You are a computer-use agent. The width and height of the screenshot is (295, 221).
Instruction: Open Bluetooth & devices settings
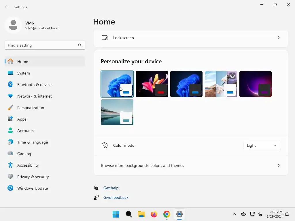coord(45,85)
